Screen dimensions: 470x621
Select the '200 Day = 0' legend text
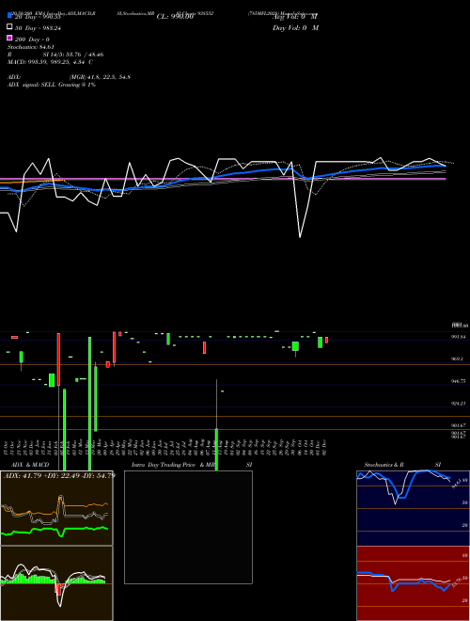[x=33, y=40]
